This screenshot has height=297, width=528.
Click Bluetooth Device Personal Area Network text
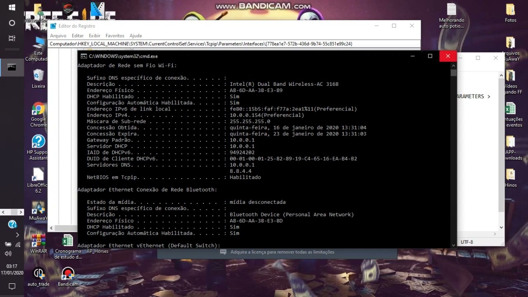[292, 214]
